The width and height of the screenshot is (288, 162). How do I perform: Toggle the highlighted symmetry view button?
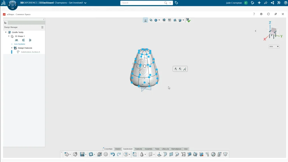145,20
